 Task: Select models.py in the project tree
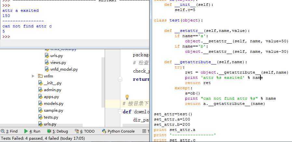click(54, 104)
